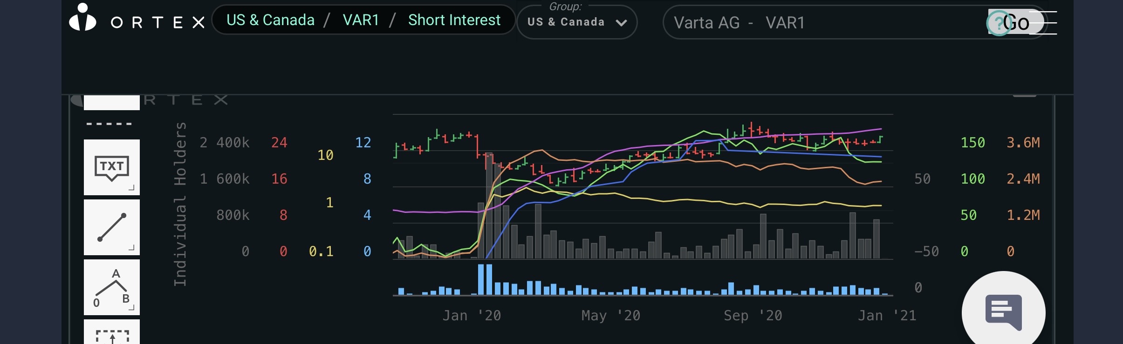Open the Group US & Canada dropdown
The image size is (1123, 344).
(577, 22)
